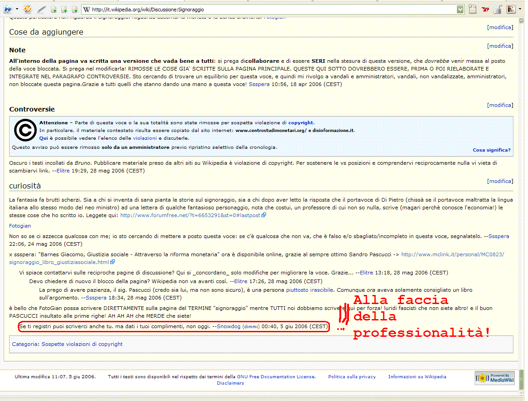Open Elitre signature dated 19:29, 28 mag 2006
528x401 pixels.
click(63, 171)
